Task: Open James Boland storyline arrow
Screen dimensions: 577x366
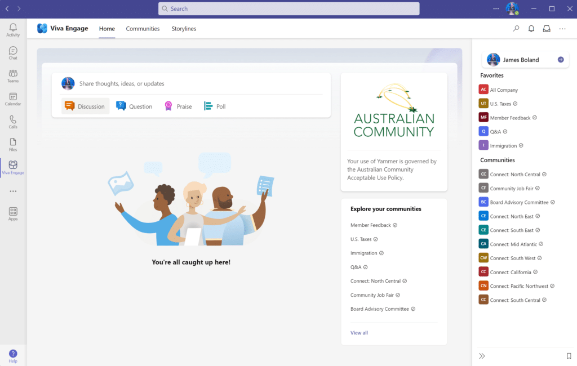Action: 561,60
